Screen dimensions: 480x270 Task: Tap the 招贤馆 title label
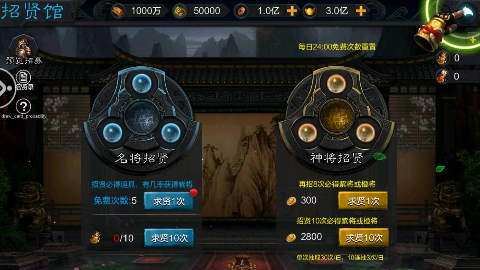click(x=32, y=10)
